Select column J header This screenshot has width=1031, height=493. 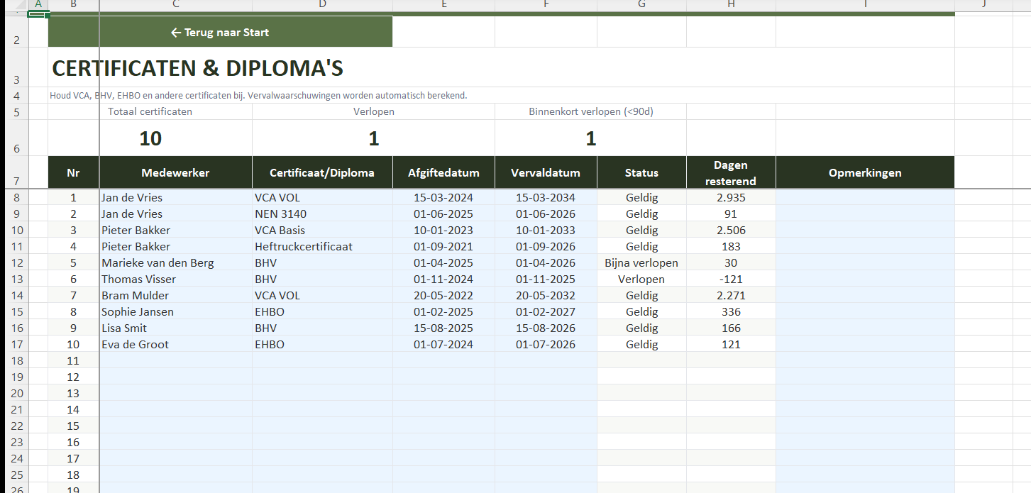click(x=983, y=4)
